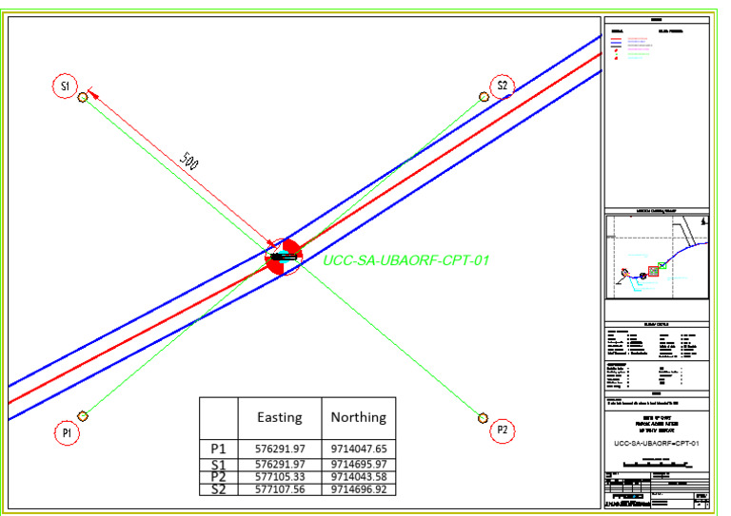Viewport: 731px width, 516px height.
Task: Click the green square marker in location map
Action: click(662, 266)
